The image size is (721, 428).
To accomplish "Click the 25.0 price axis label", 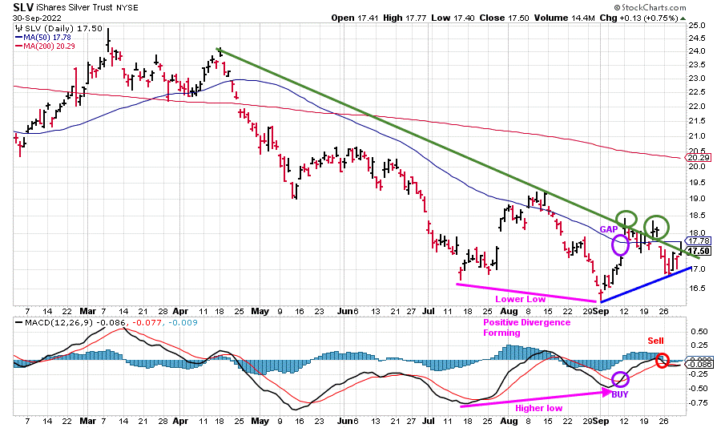I will tap(697, 26).
